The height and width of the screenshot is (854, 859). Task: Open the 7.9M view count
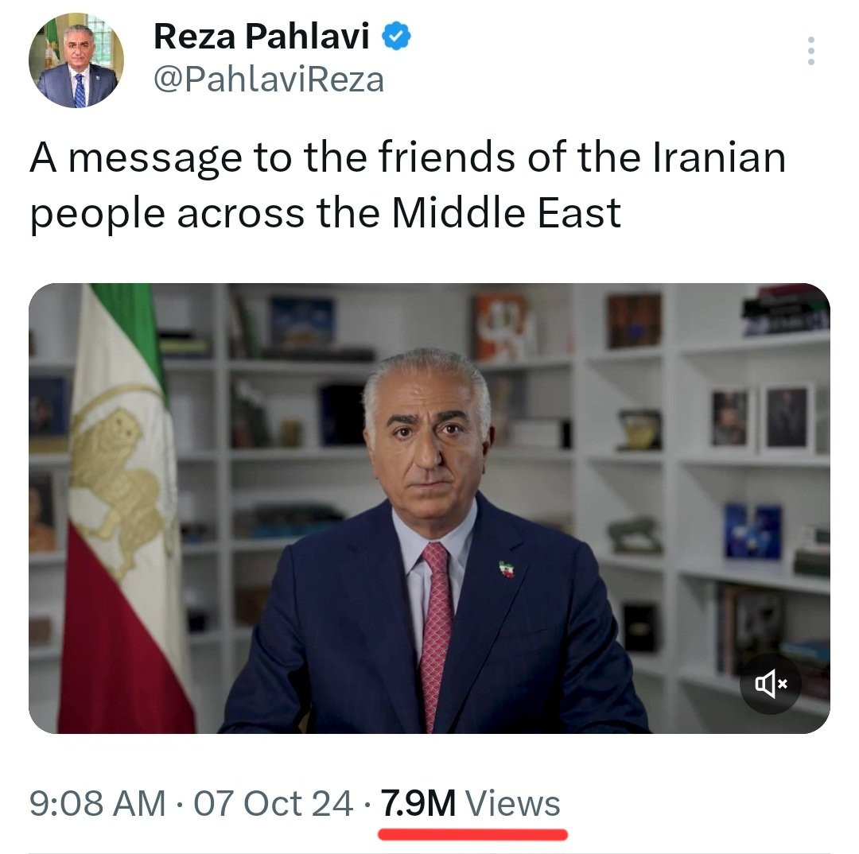pyautogui.click(x=418, y=804)
